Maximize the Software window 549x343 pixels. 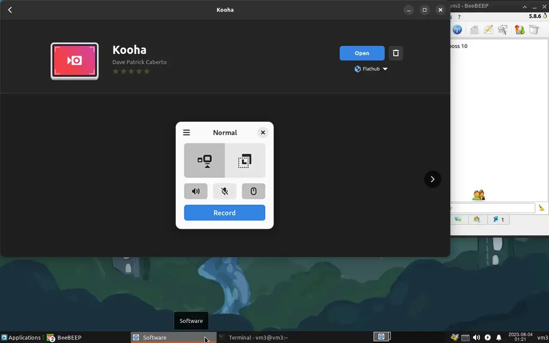424,10
